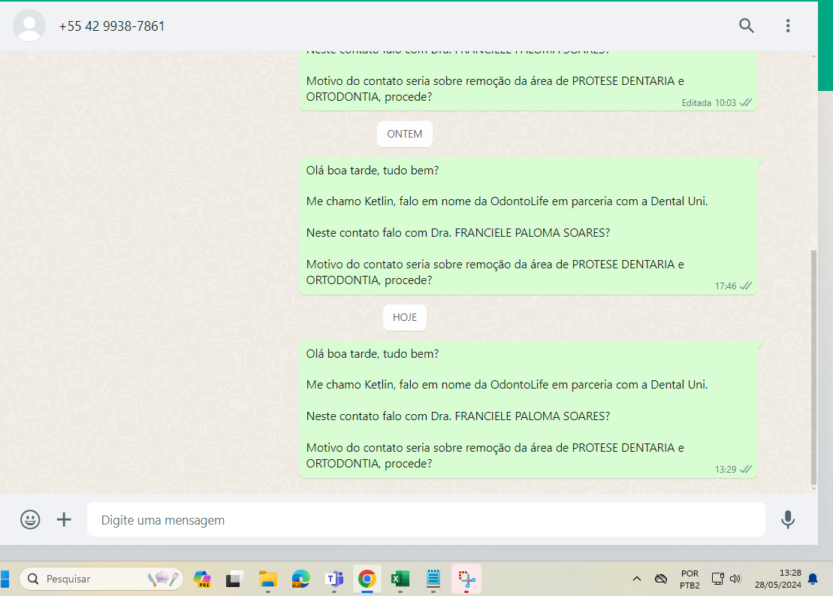Launch Microsoft Edge from taskbar
Image resolution: width=833 pixels, height=596 pixels.
point(300,579)
